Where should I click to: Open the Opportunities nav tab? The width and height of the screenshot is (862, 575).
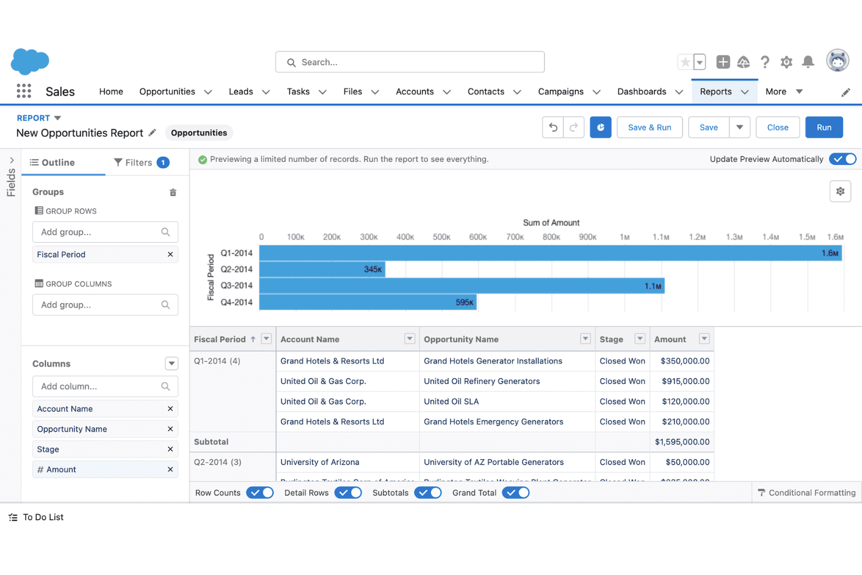click(167, 91)
